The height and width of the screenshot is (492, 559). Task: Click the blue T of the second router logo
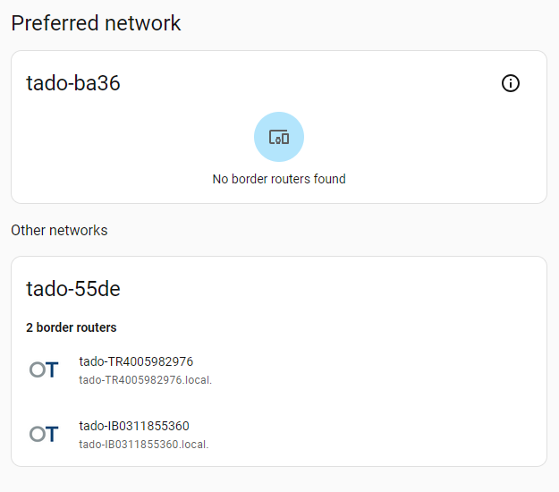[52, 434]
